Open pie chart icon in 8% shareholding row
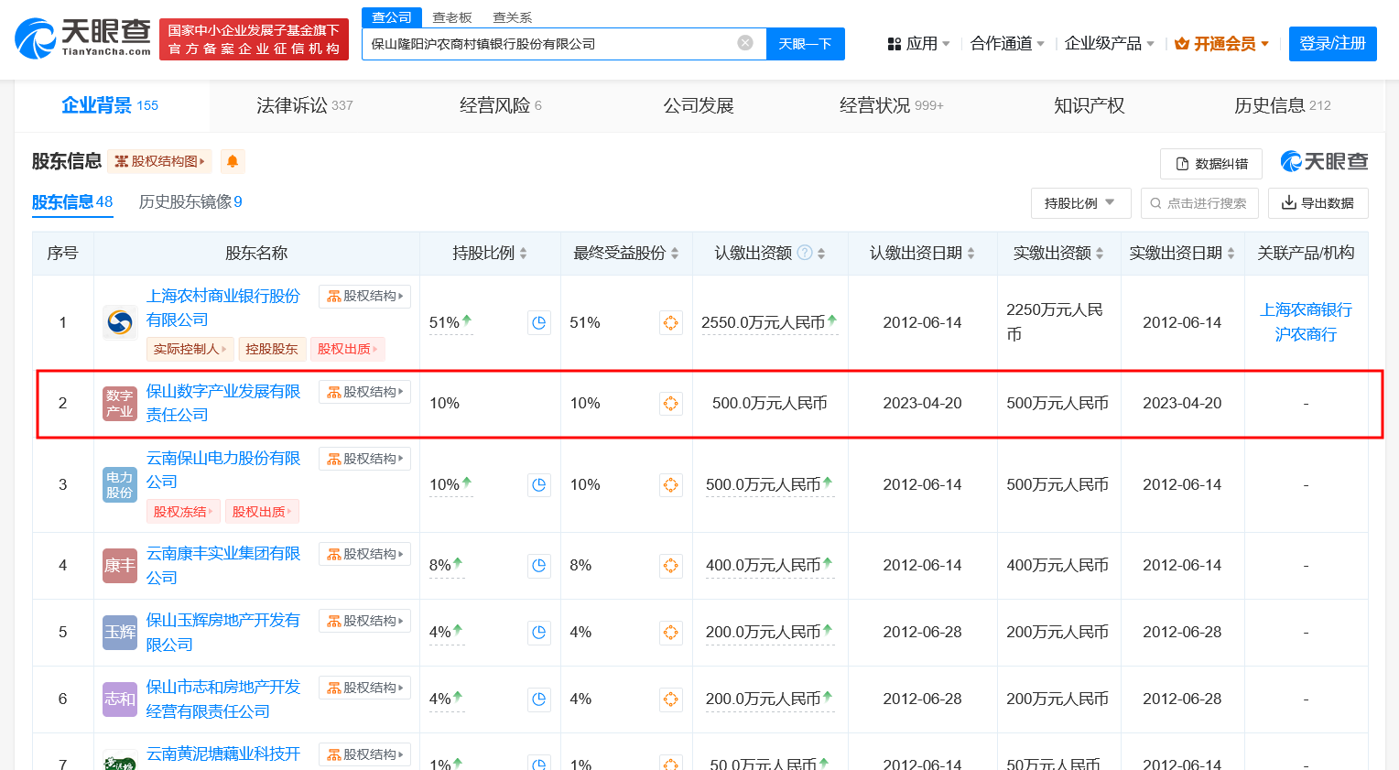Screen dimensions: 1399x770 point(539,566)
